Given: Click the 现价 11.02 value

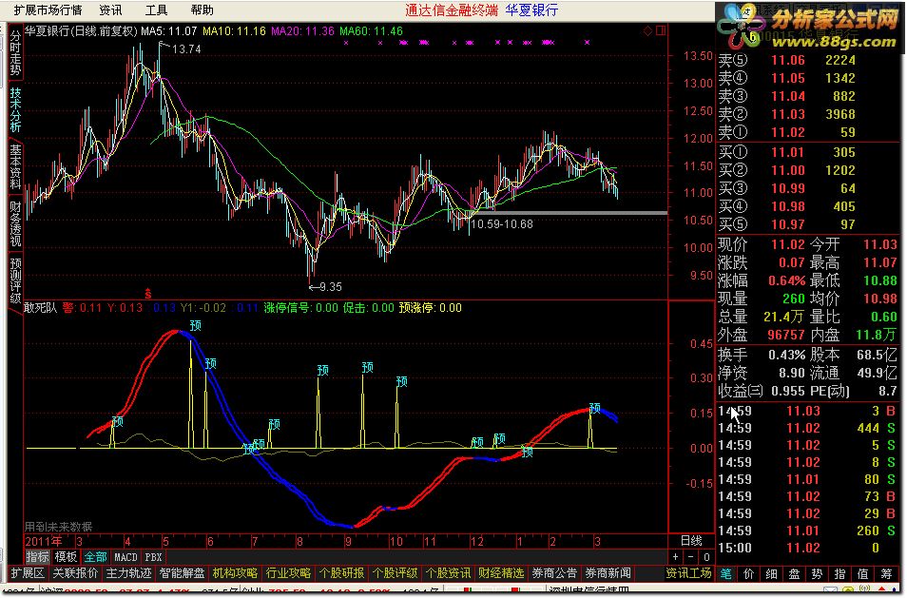Looking at the screenshot, I should click(x=787, y=244).
